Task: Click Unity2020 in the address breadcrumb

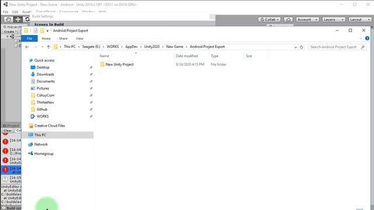Action: [152, 47]
